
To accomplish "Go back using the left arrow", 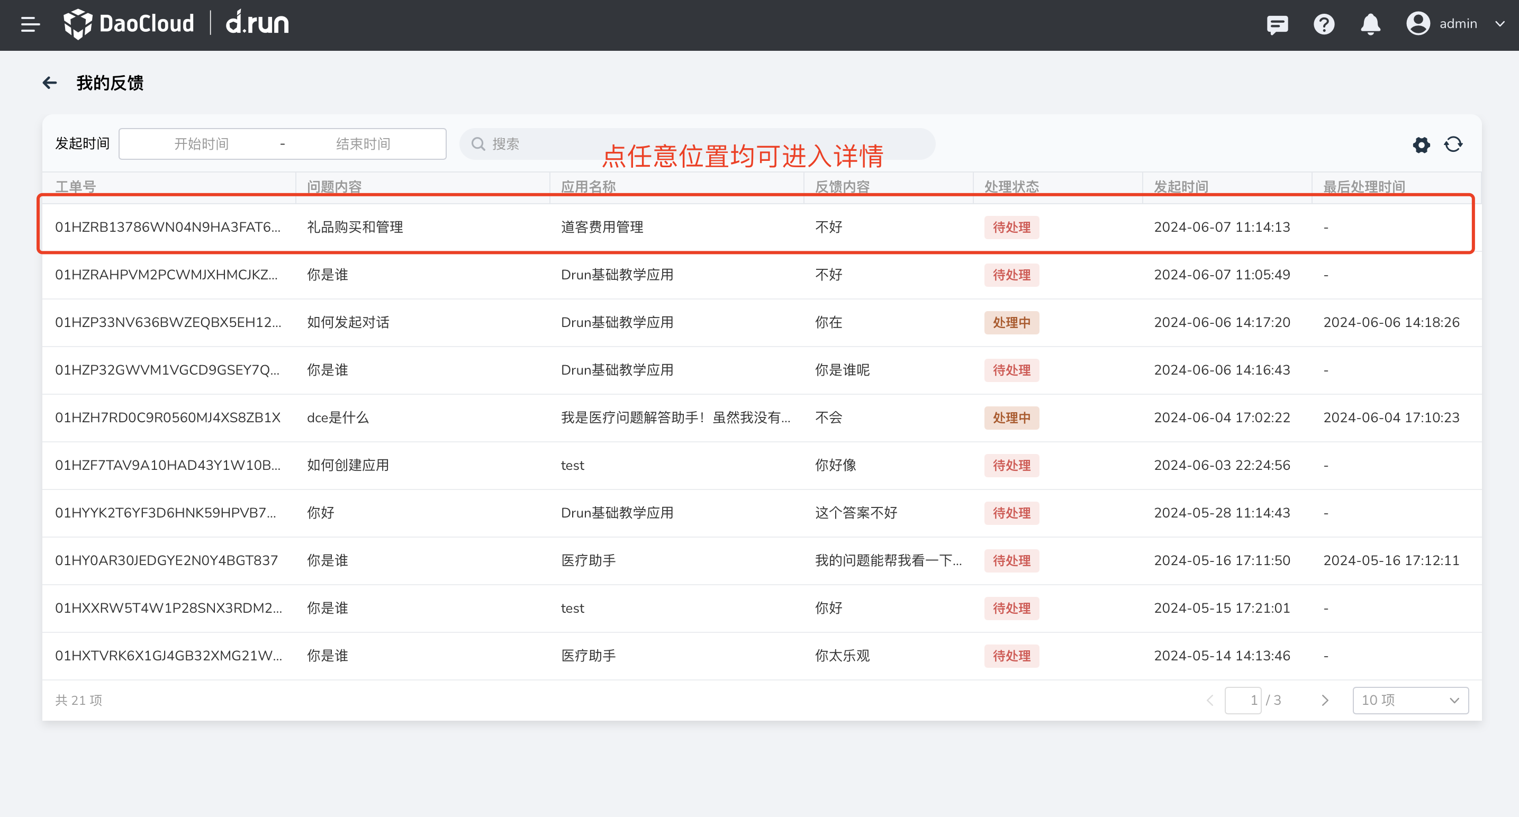I will [50, 83].
